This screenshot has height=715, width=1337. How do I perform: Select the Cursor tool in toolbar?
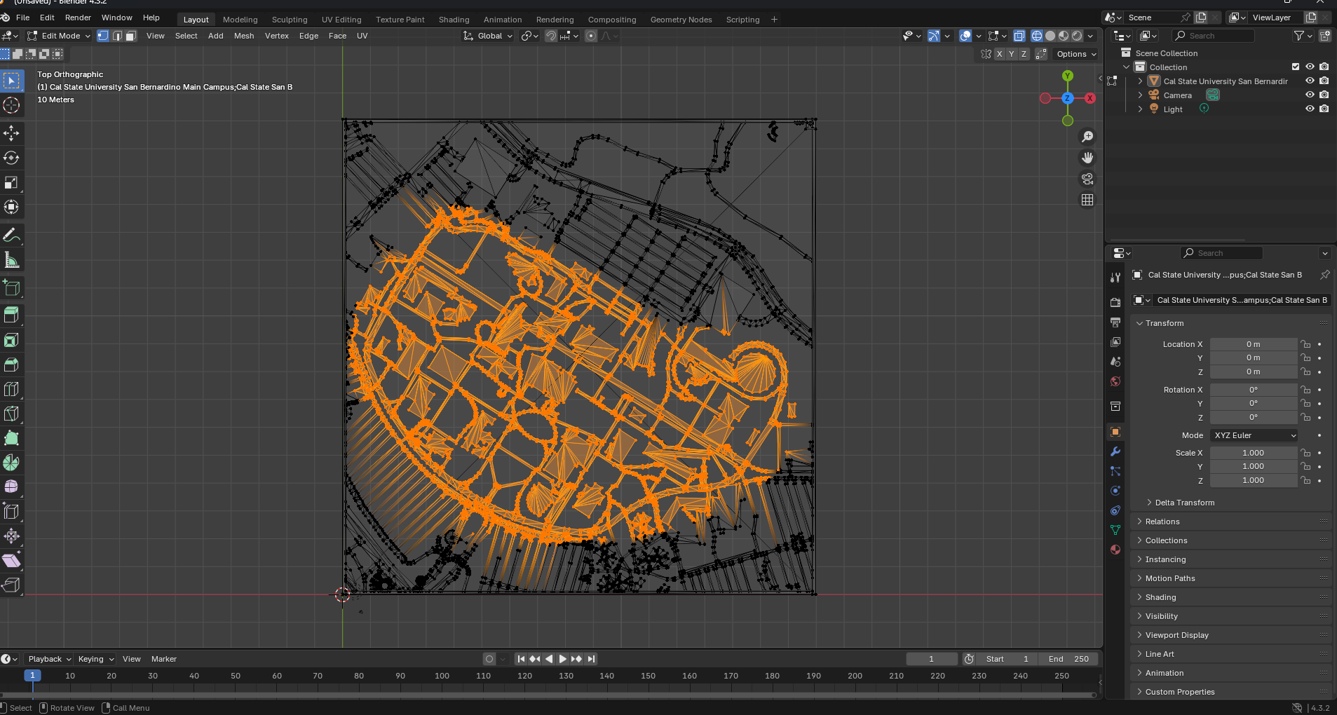[11, 106]
